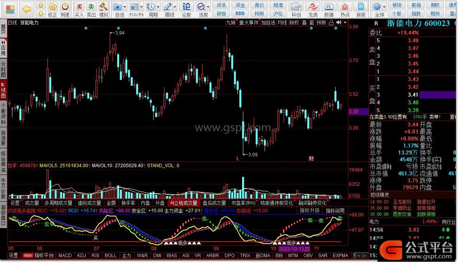459x263 pixels.
Task: Switch to 成交量 volume tab
Action: point(32,203)
